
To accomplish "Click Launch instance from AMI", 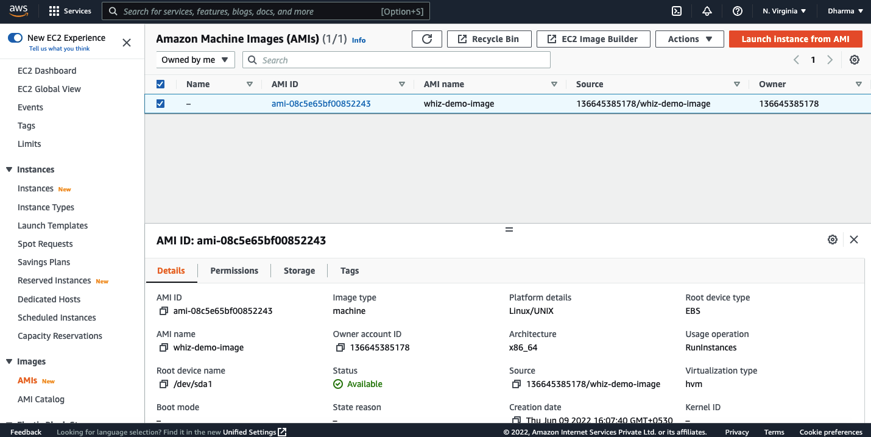I will [795, 39].
